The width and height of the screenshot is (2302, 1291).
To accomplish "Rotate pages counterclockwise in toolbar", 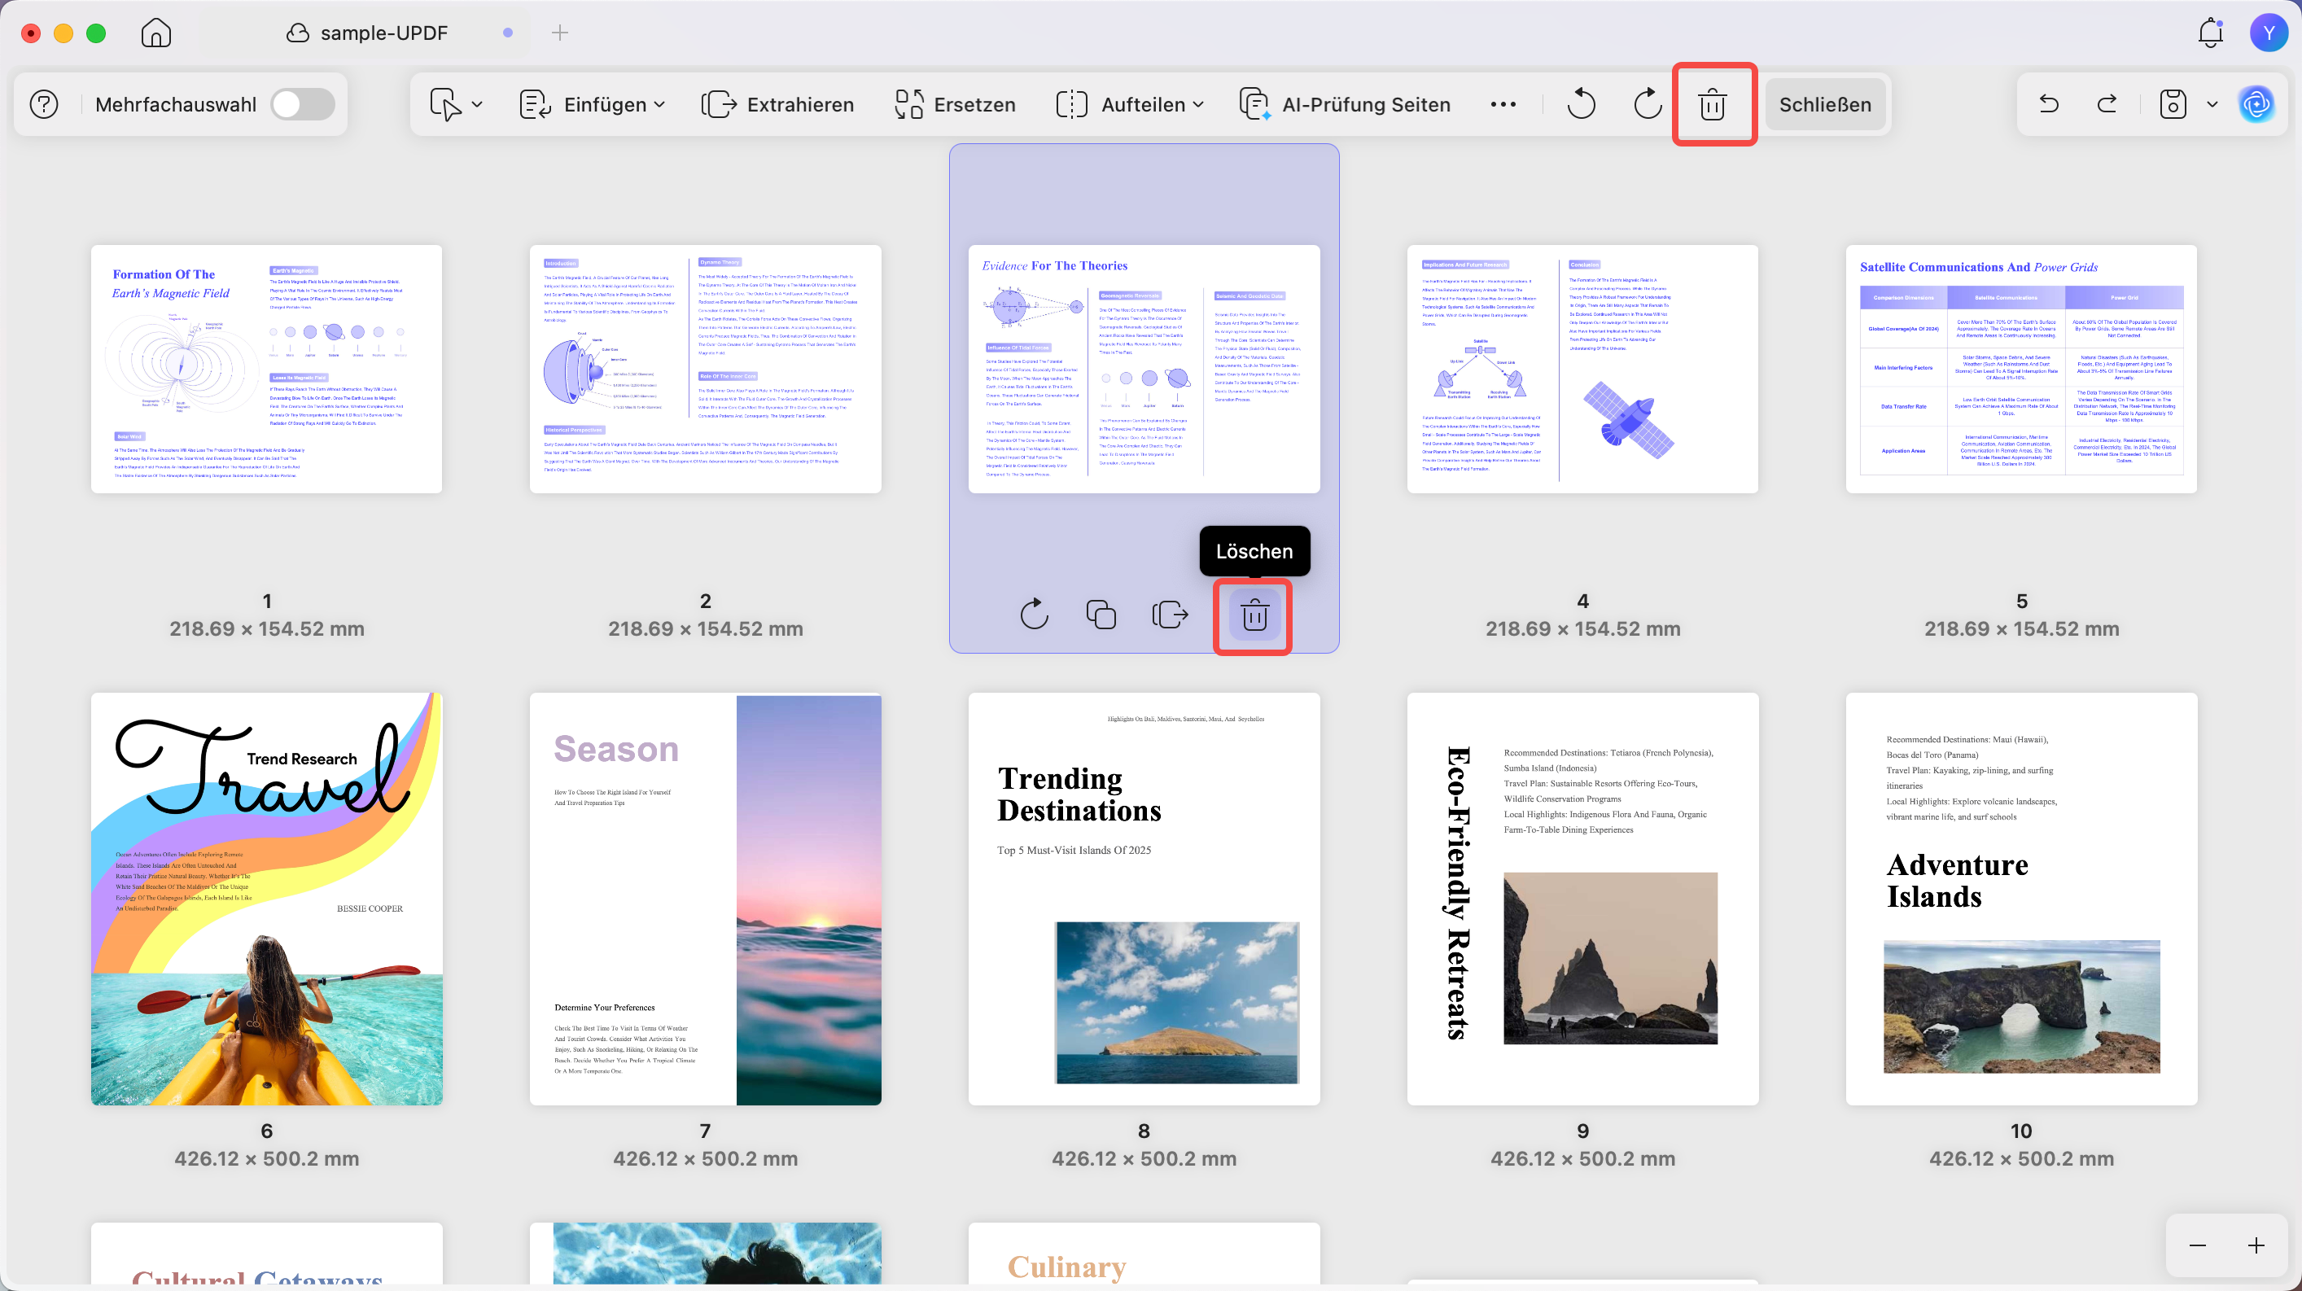I will click(x=1581, y=104).
